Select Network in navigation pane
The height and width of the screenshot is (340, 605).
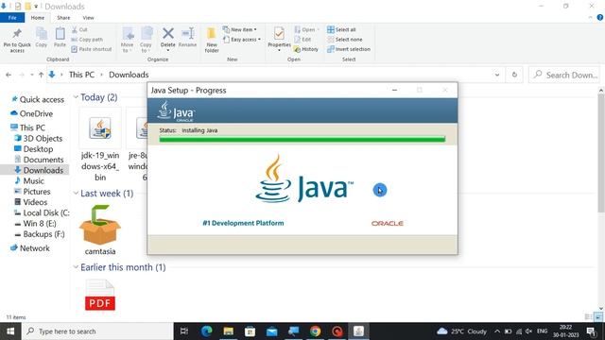click(30, 248)
